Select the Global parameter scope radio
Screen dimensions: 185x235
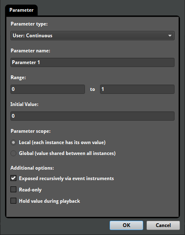[x=13, y=153]
